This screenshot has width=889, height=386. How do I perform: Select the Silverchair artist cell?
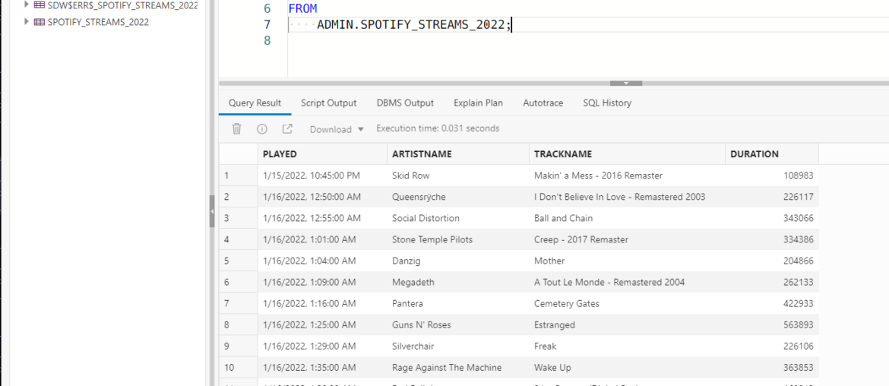(458, 346)
